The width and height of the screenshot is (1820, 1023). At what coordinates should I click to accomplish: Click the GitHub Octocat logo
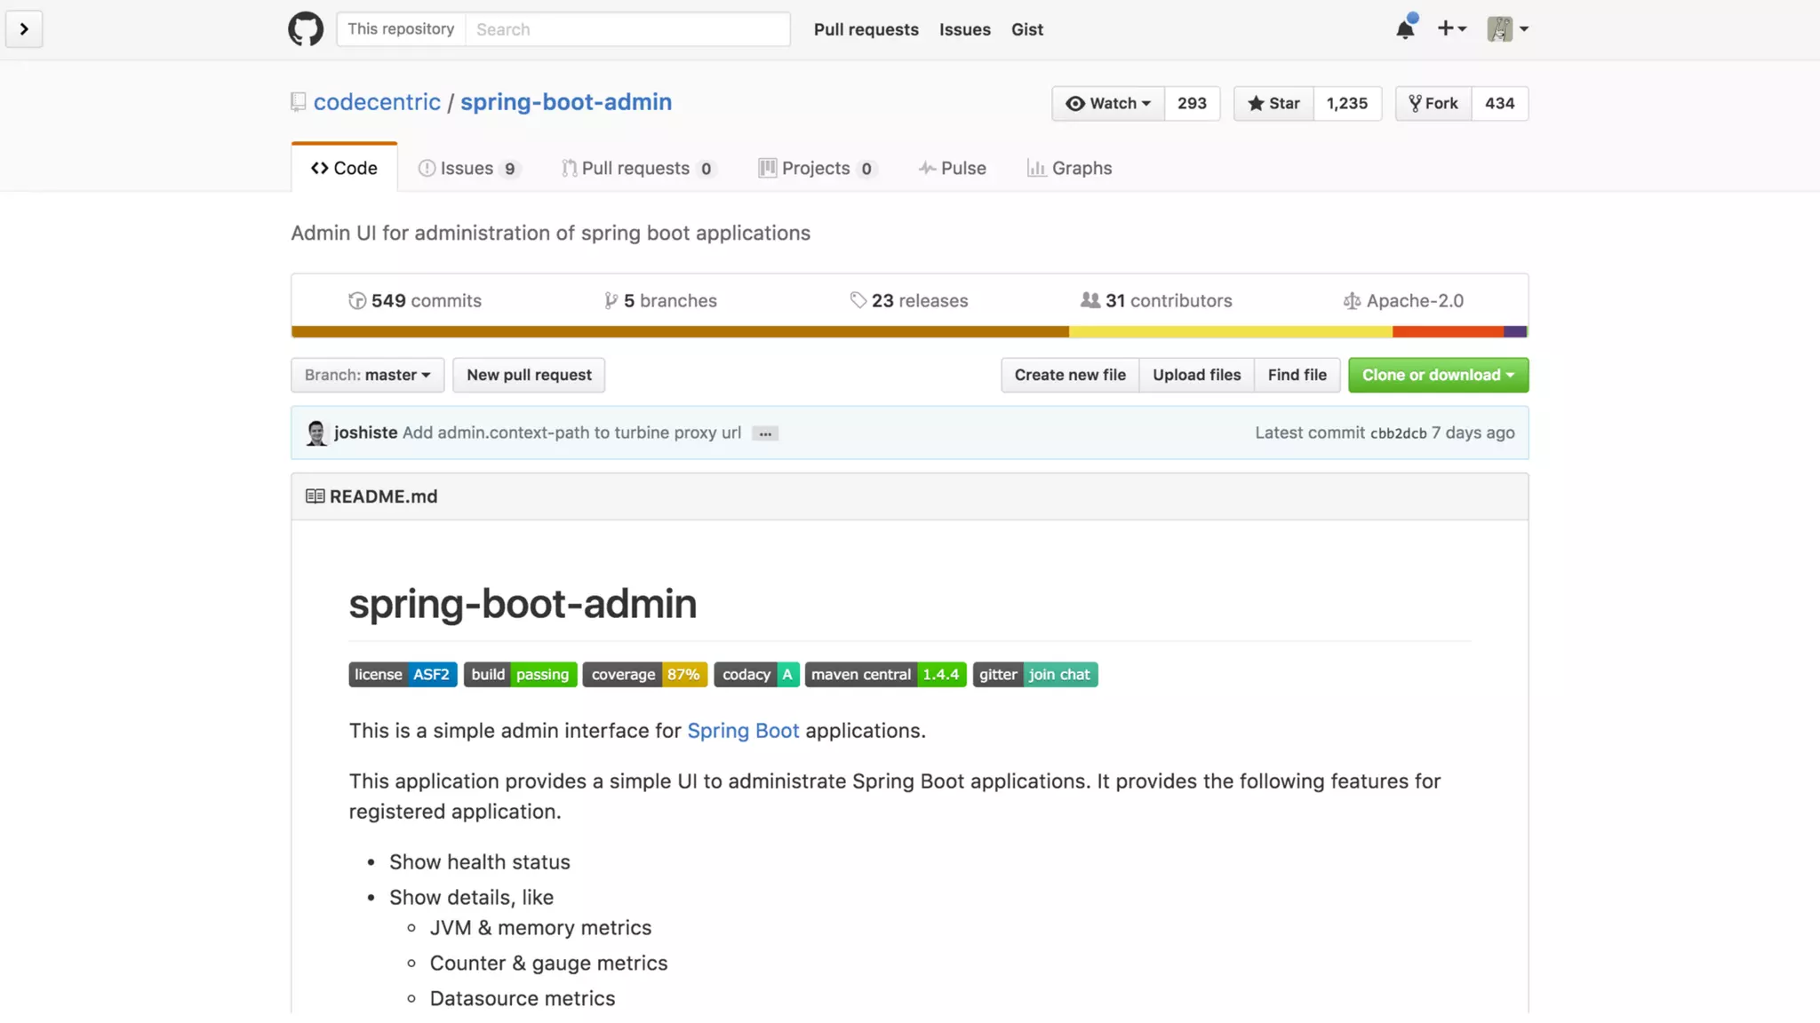click(x=305, y=29)
